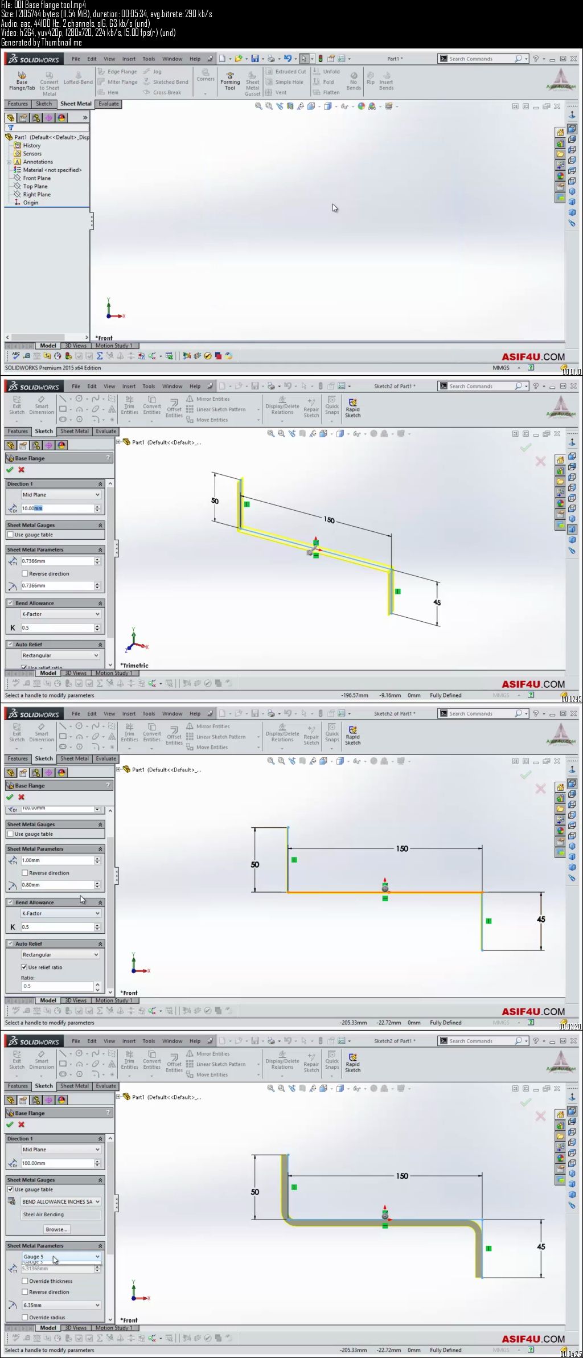Accept Base Flange with green check, Gauge 5 frame

[x=10, y=1125]
